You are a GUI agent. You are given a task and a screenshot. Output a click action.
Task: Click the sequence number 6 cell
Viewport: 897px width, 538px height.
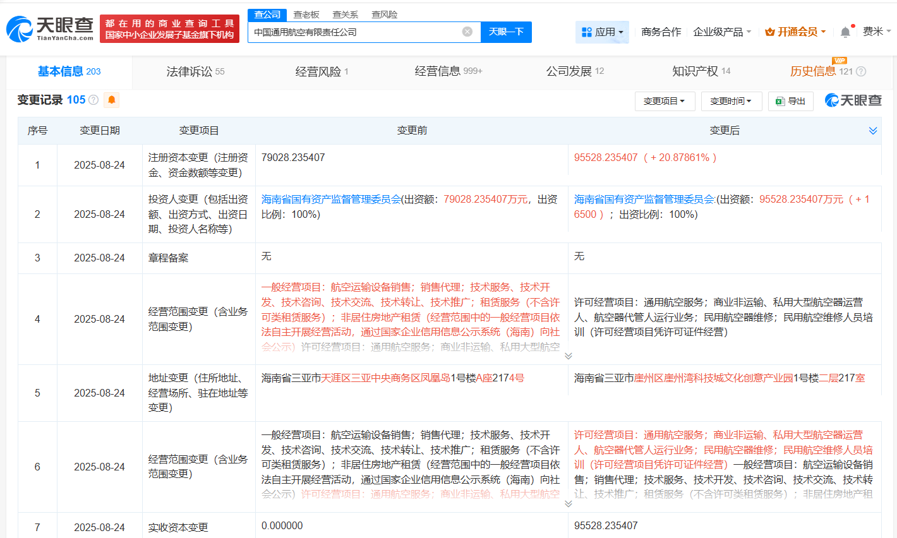37,467
